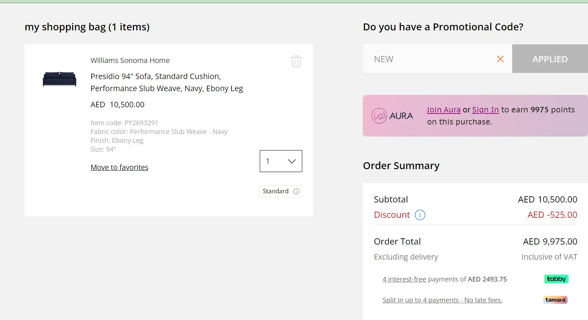This screenshot has height=320, width=588.
Task: Follow the Sign In link
Action: [x=485, y=109]
